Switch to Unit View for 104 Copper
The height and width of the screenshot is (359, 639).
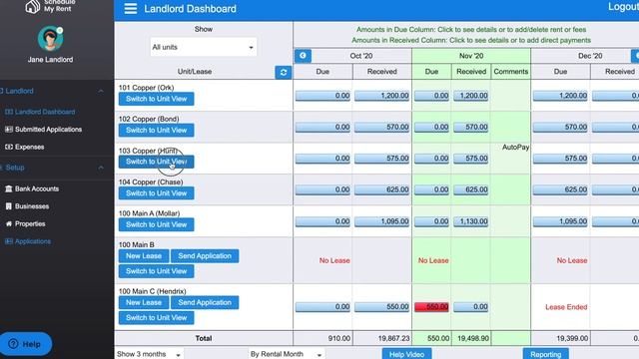[x=156, y=192]
